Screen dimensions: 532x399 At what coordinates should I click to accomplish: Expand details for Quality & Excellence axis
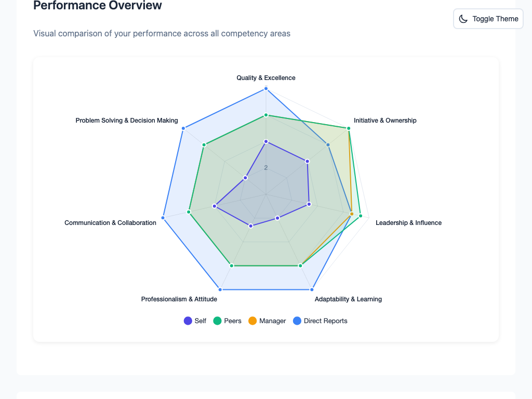tap(265, 77)
